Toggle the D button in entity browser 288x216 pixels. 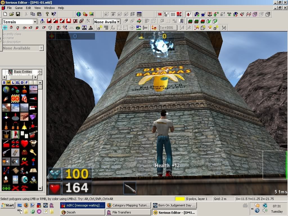tap(22, 82)
